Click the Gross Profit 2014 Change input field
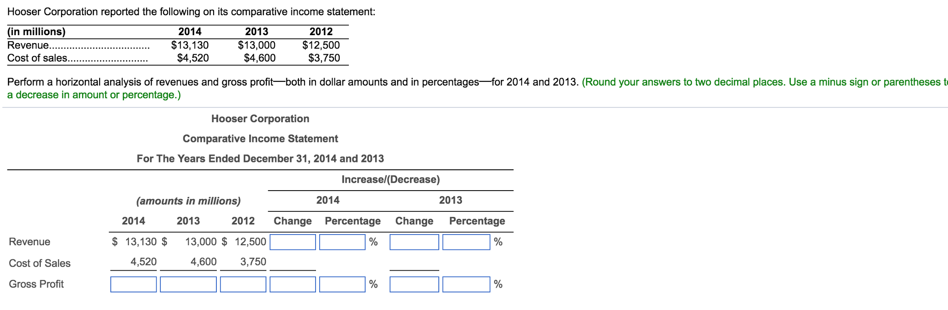 293,284
